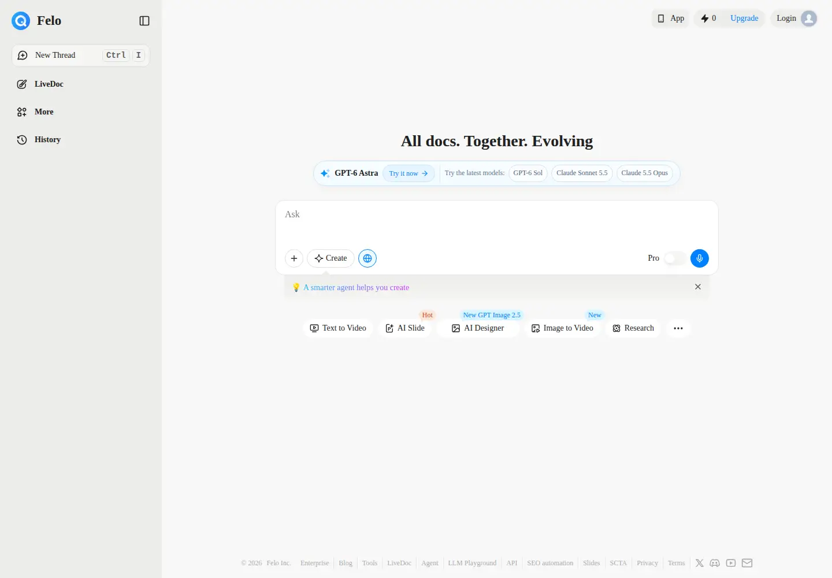Choose the AI Slide tool
This screenshot has height=578, width=832.
(x=405, y=328)
